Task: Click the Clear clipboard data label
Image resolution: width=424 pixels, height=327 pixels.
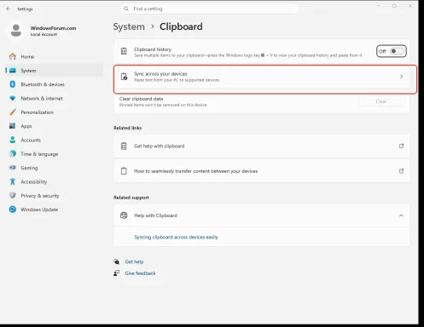Action: [141, 99]
